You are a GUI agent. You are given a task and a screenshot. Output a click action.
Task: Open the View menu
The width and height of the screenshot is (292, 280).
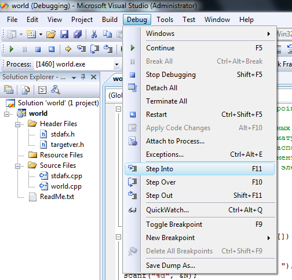tap(54, 20)
